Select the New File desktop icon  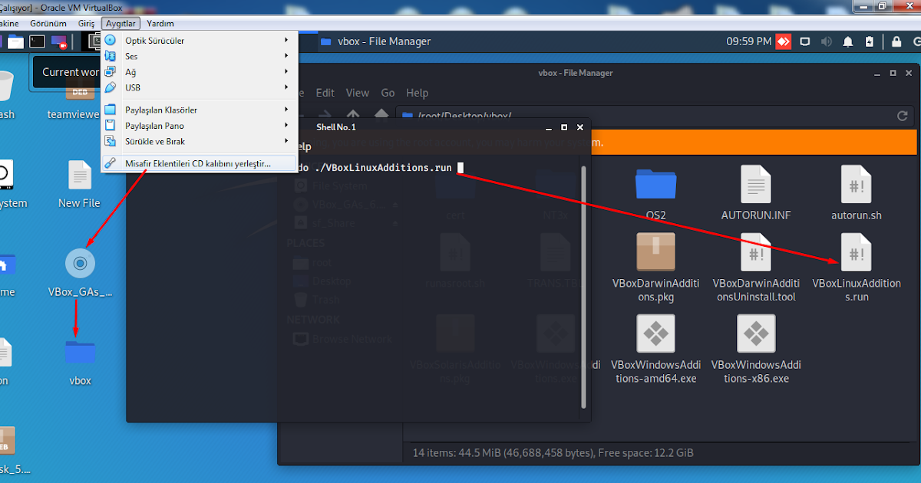(x=79, y=184)
